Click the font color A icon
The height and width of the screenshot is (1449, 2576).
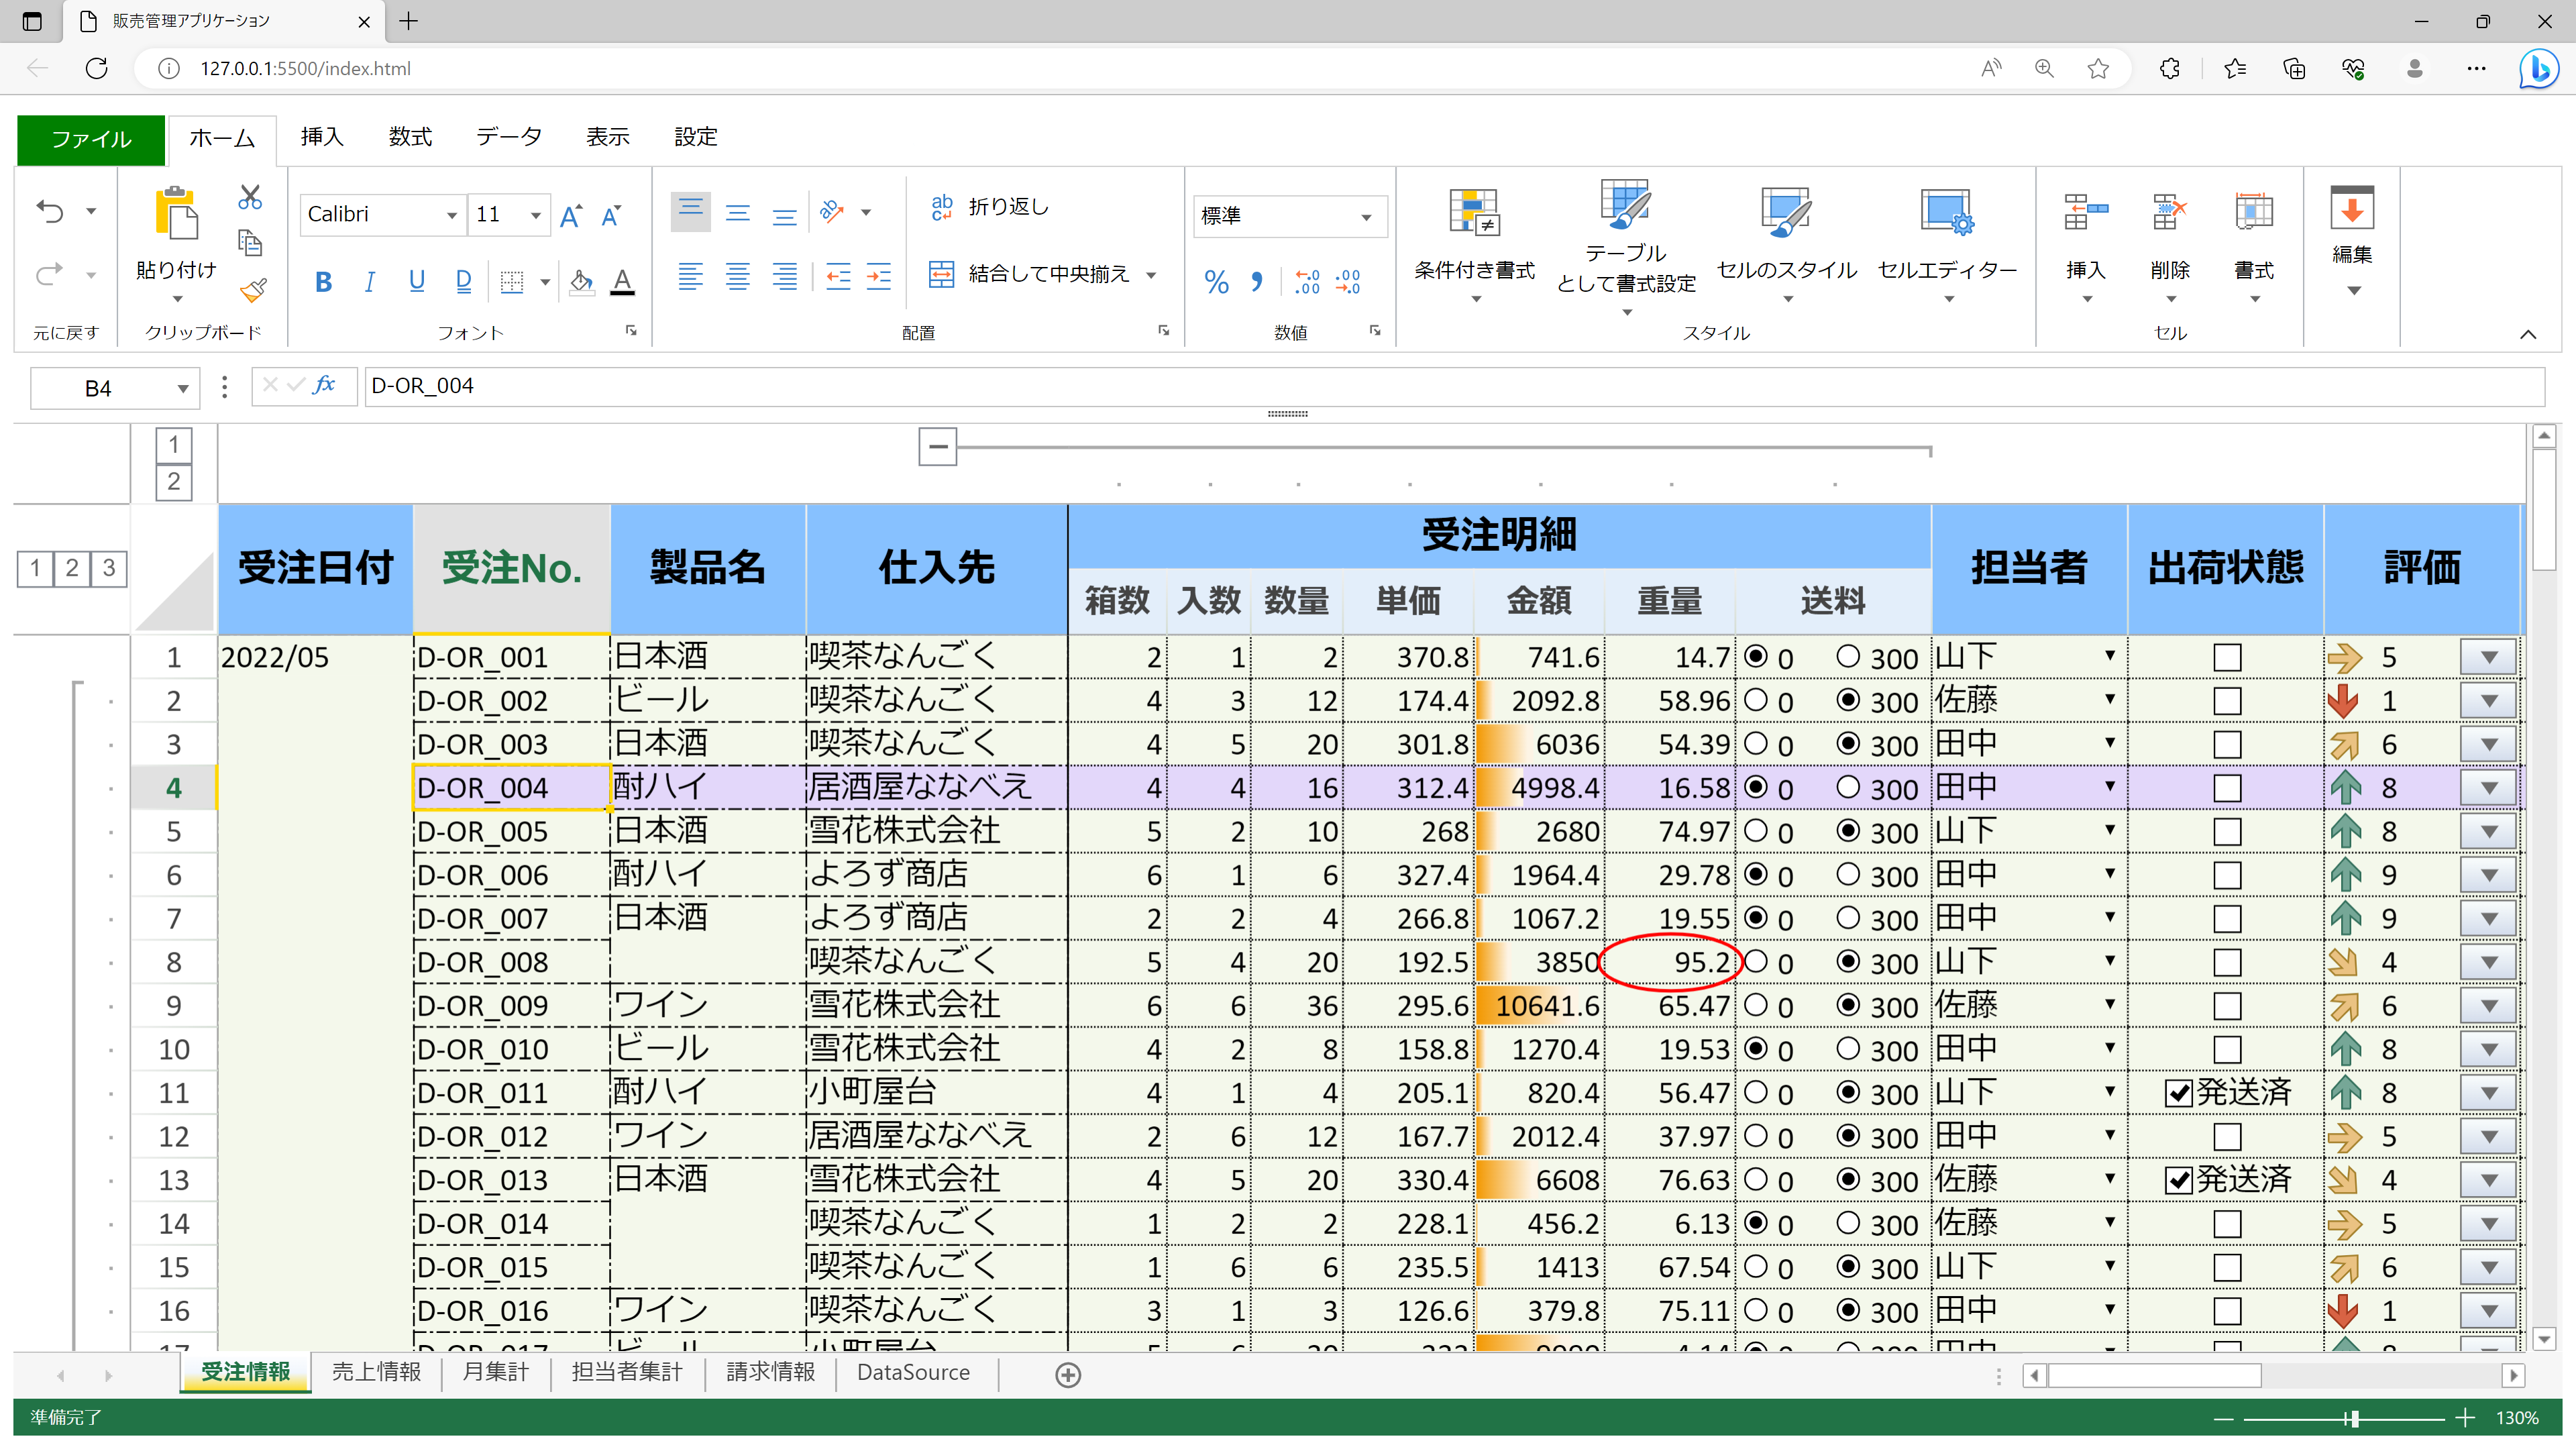(x=622, y=282)
